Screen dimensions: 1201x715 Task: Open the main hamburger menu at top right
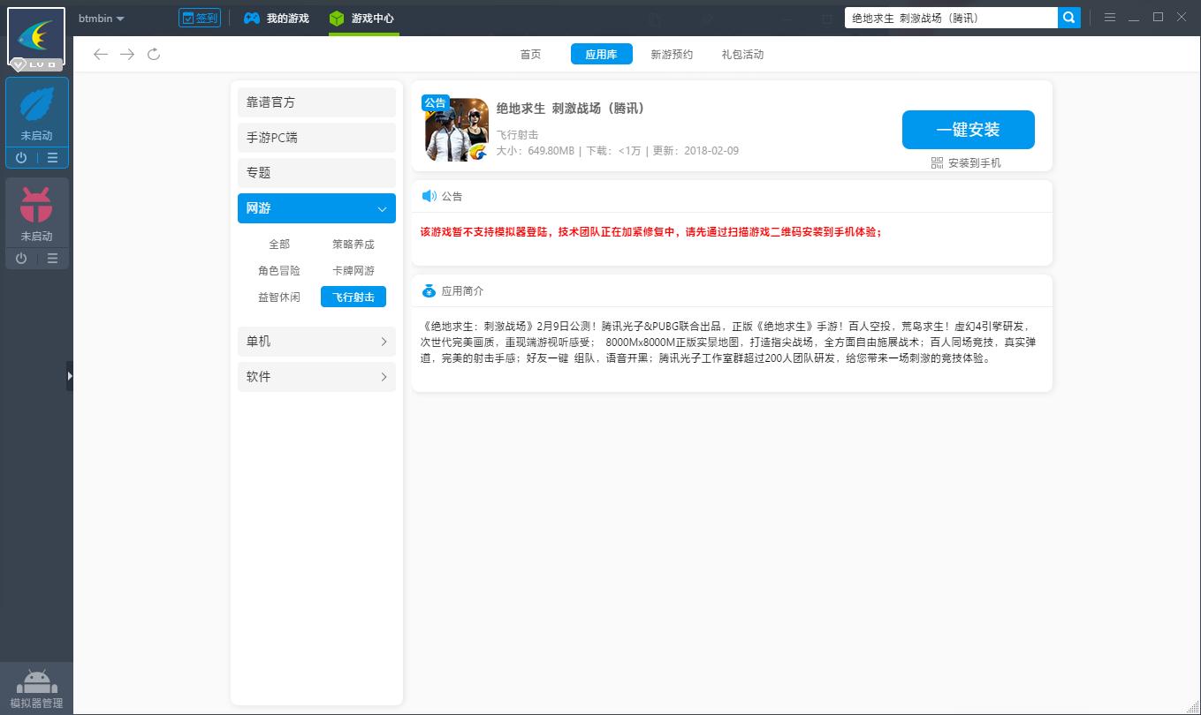tap(1110, 17)
